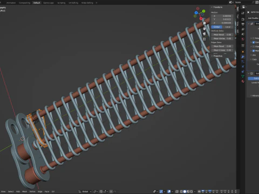Open the Particles properties tab icon
The image size is (259, 194).
[243, 61]
